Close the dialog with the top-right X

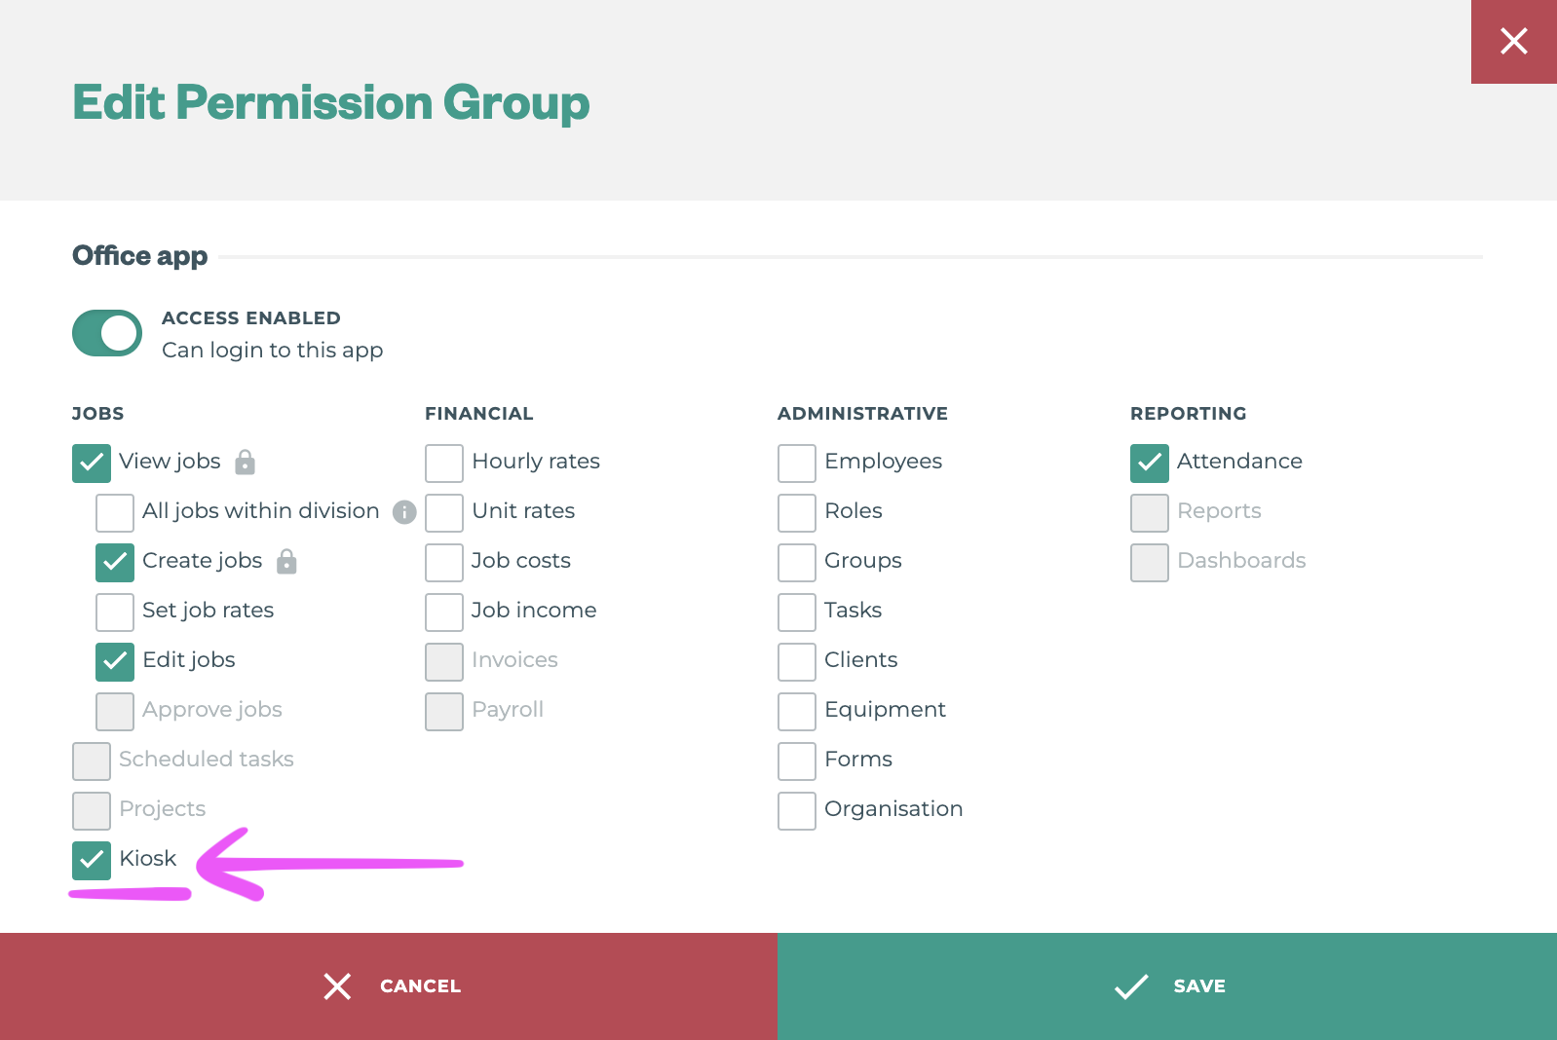pos(1513,41)
